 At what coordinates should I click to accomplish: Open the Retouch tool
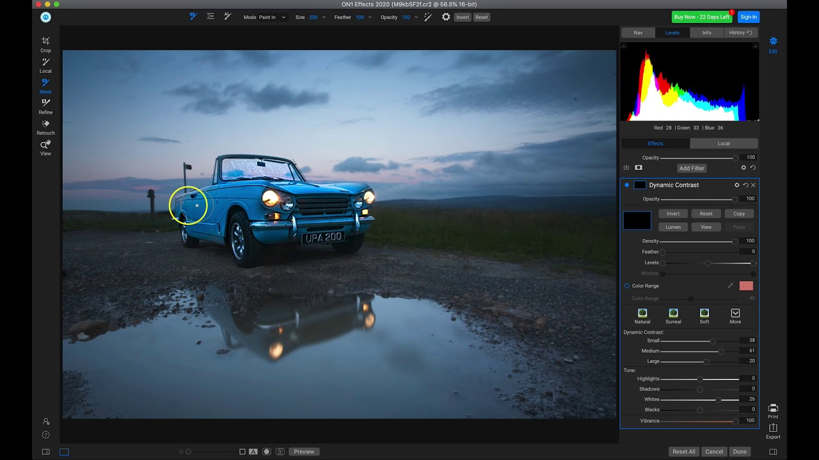45,126
